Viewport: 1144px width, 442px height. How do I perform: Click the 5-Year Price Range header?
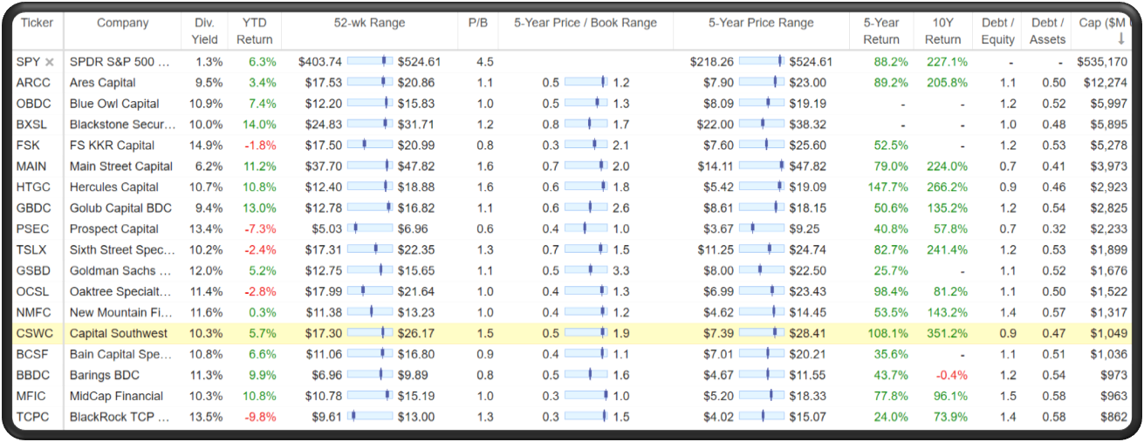(761, 23)
